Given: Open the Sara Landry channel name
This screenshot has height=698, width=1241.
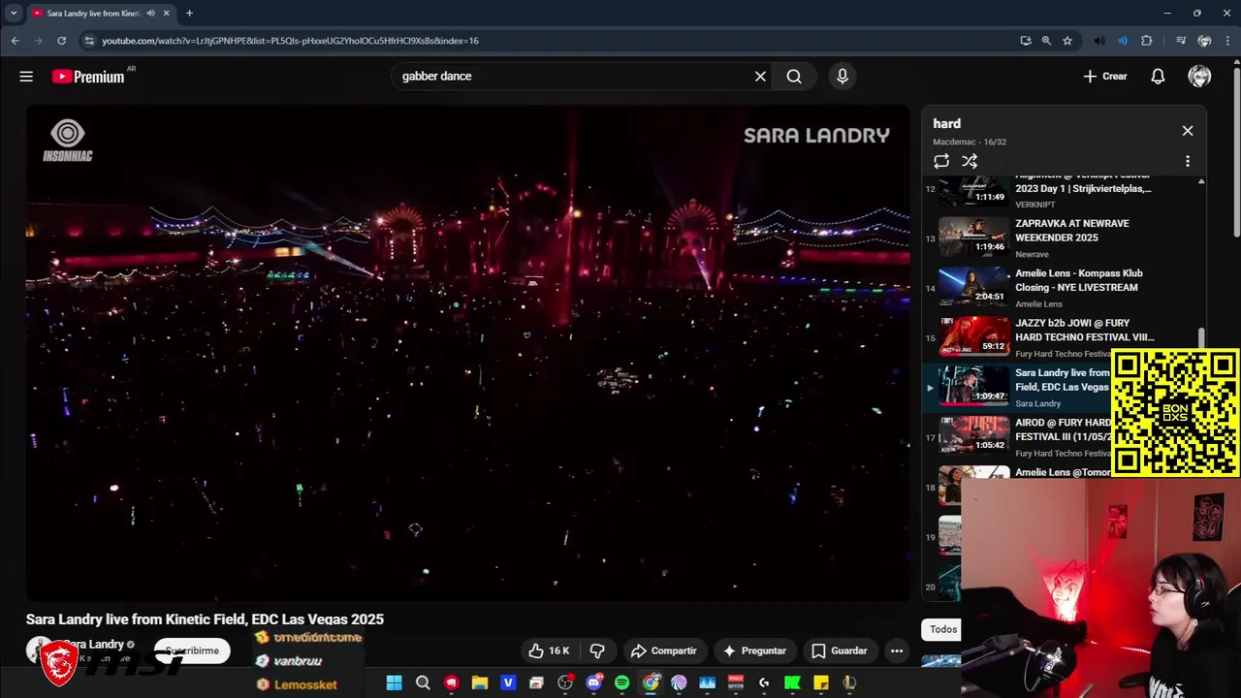Looking at the screenshot, I should [x=93, y=645].
